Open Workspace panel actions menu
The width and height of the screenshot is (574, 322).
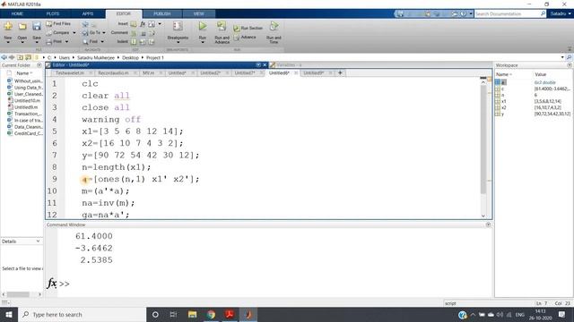coord(570,65)
